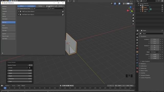Toggle the Testing addon filter button

coord(40,6)
